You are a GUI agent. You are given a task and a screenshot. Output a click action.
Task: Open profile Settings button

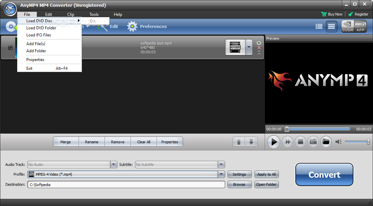[239, 174]
